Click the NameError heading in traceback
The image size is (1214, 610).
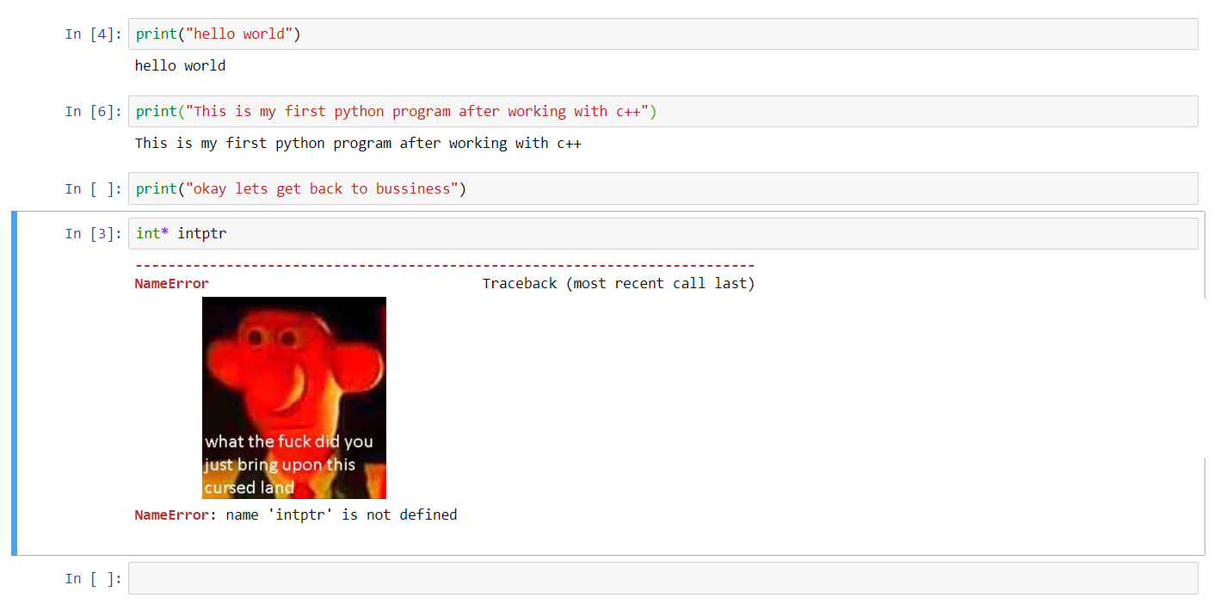[x=172, y=283]
